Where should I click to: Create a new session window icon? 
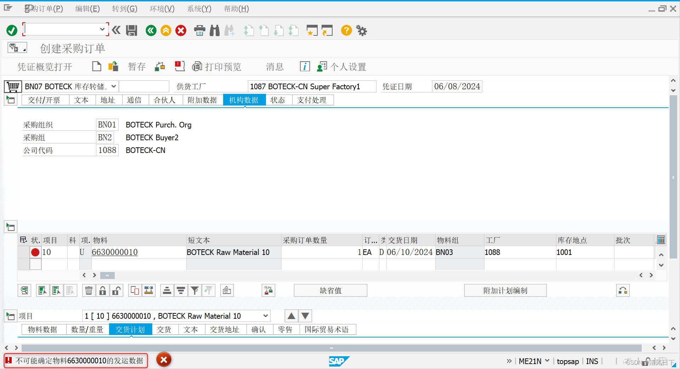tap(312, 30)
